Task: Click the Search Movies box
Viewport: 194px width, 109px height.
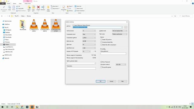Action: pyautogui.click(x=185, y=16)
